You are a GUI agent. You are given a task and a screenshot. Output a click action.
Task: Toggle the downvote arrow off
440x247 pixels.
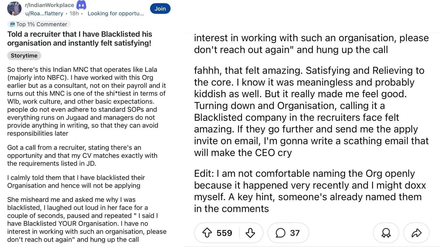(250, 232)
